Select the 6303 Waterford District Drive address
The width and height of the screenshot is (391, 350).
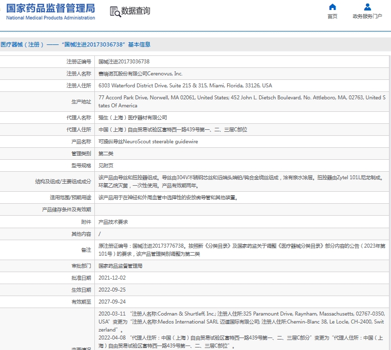coord(185,85)
